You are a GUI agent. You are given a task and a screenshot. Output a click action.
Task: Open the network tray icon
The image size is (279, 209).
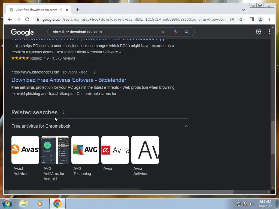238,204
